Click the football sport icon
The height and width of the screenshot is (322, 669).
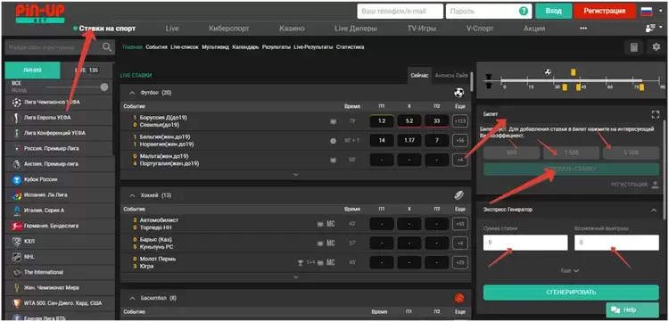point(459,93)
